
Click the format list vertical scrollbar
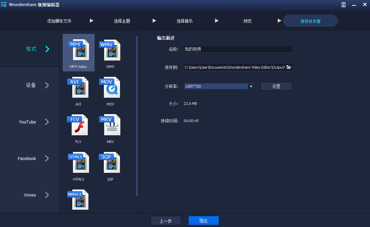click(137, 116)
